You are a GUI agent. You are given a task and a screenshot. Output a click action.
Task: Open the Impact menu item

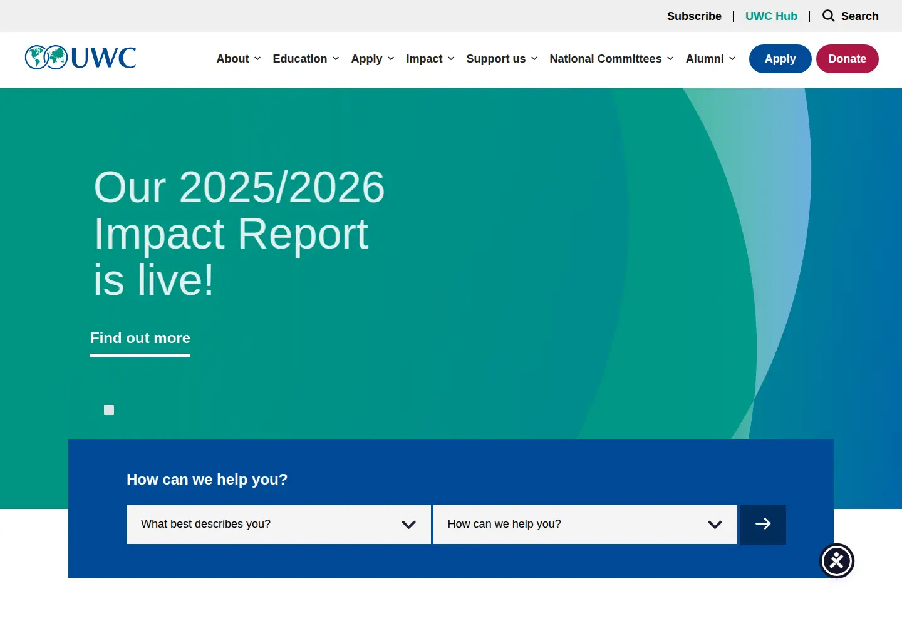[424, 59]
